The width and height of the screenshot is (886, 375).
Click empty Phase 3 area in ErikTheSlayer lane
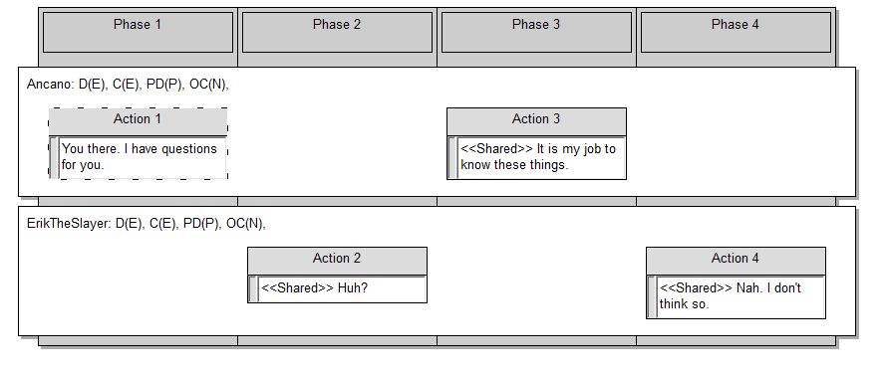pyautogui.click(x=536, y=281)
